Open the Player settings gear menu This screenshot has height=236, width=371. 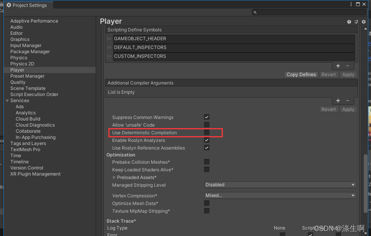(x=364, y=22)
